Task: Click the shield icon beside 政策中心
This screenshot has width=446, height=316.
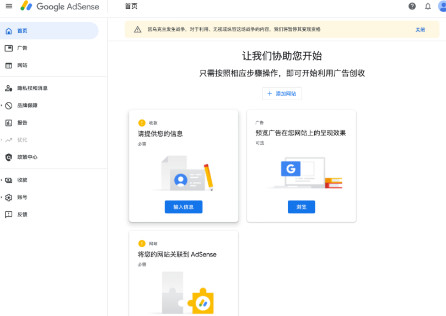Action: (x=9, y=157)
